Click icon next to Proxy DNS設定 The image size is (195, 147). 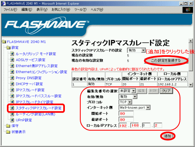coord(12,78)
